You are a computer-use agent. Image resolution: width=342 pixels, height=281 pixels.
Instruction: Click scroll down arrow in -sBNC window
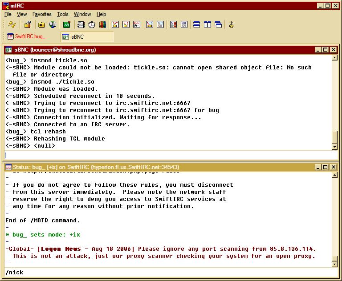[334, 147]
